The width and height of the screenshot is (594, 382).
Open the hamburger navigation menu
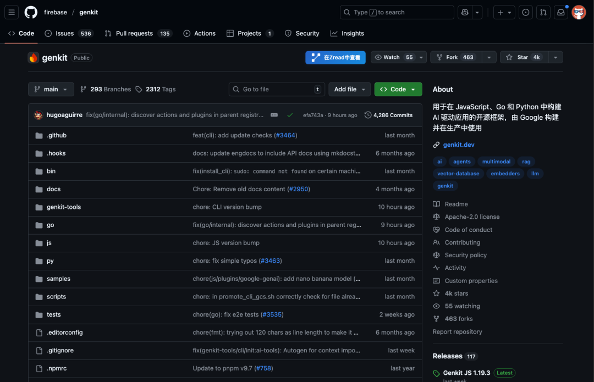click(12, 12)
